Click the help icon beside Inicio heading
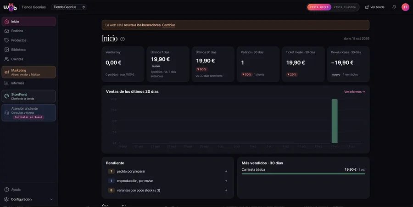413x207 pixels. click(123, 39)
